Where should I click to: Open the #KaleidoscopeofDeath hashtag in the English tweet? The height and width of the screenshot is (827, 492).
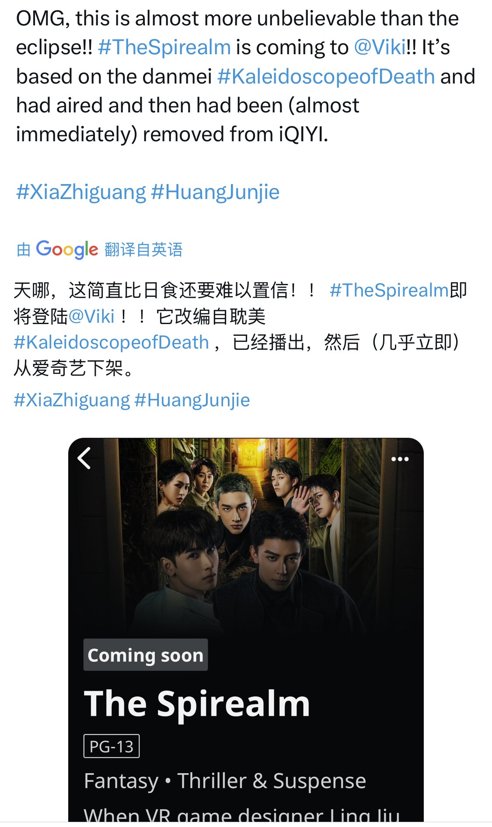(326, 77)
